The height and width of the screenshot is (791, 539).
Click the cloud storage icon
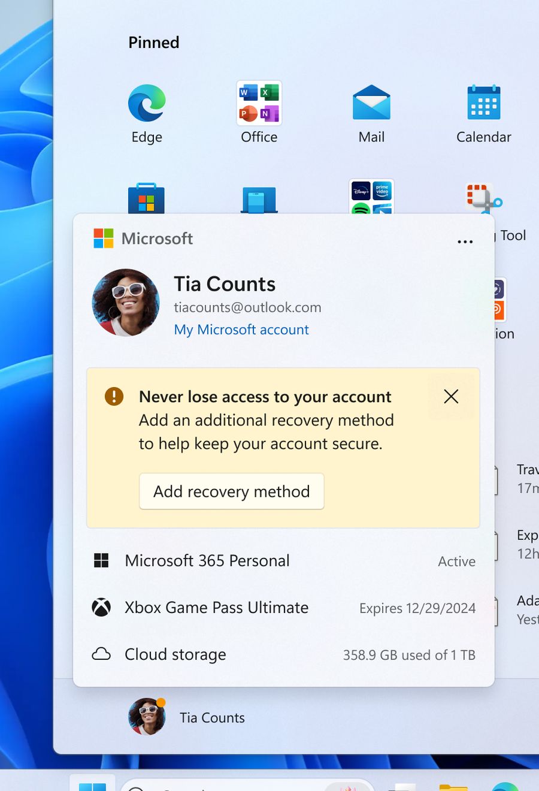[x=101, y=654]
